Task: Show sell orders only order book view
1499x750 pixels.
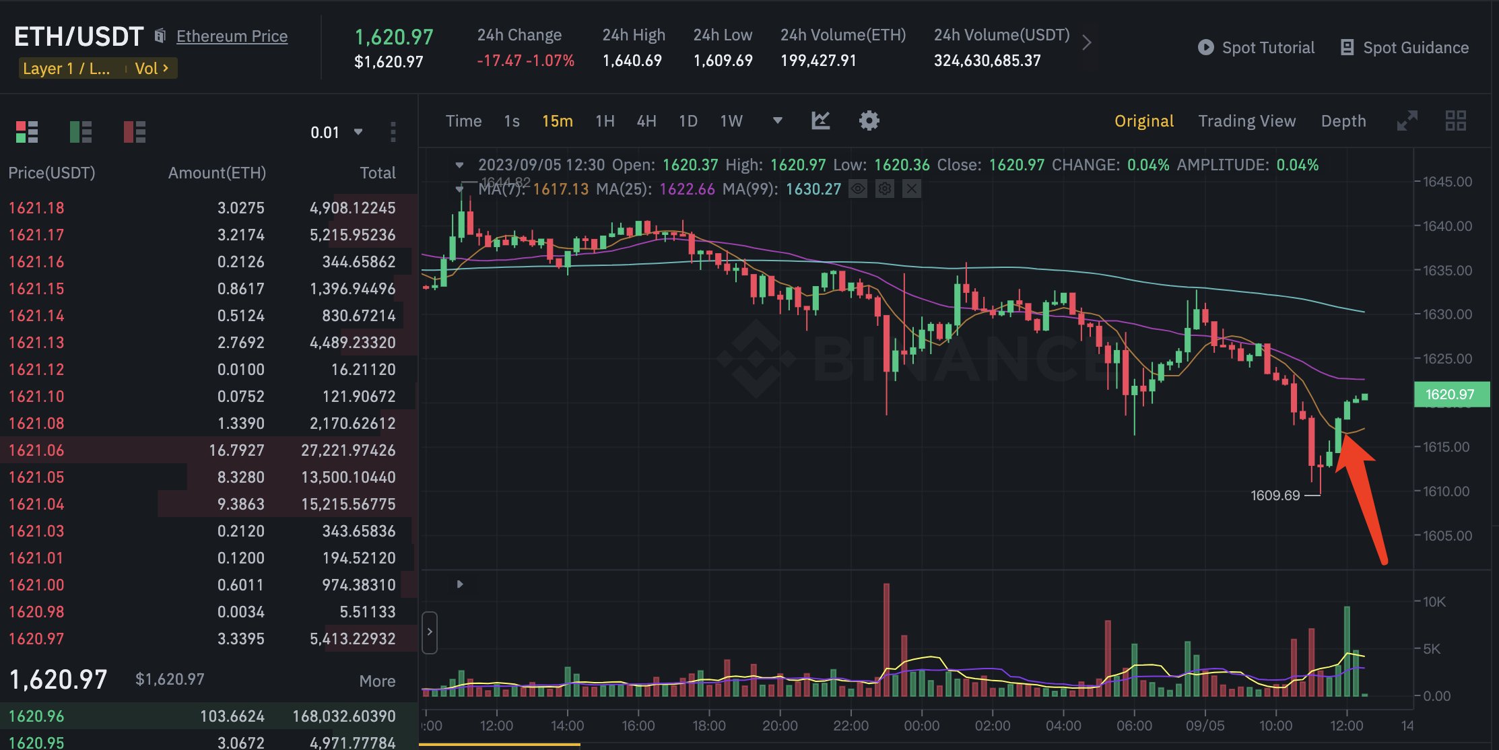Action: (135, 132)
